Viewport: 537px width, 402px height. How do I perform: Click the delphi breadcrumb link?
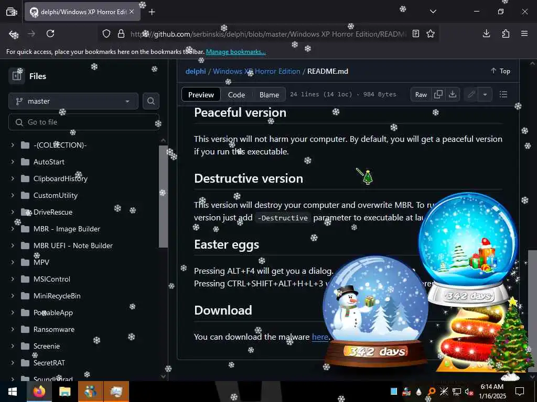point(196,71)
